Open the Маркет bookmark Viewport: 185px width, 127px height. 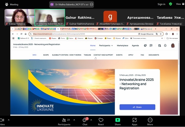pyautogui.click(x=89, y=38)
